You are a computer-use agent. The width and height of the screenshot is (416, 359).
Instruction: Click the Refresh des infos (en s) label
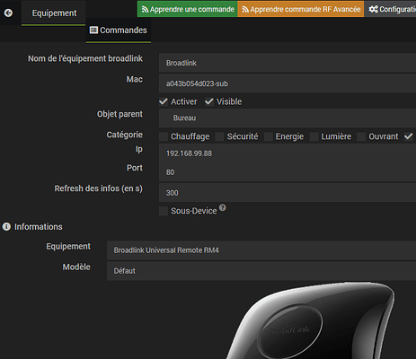[x=99, y=188]
